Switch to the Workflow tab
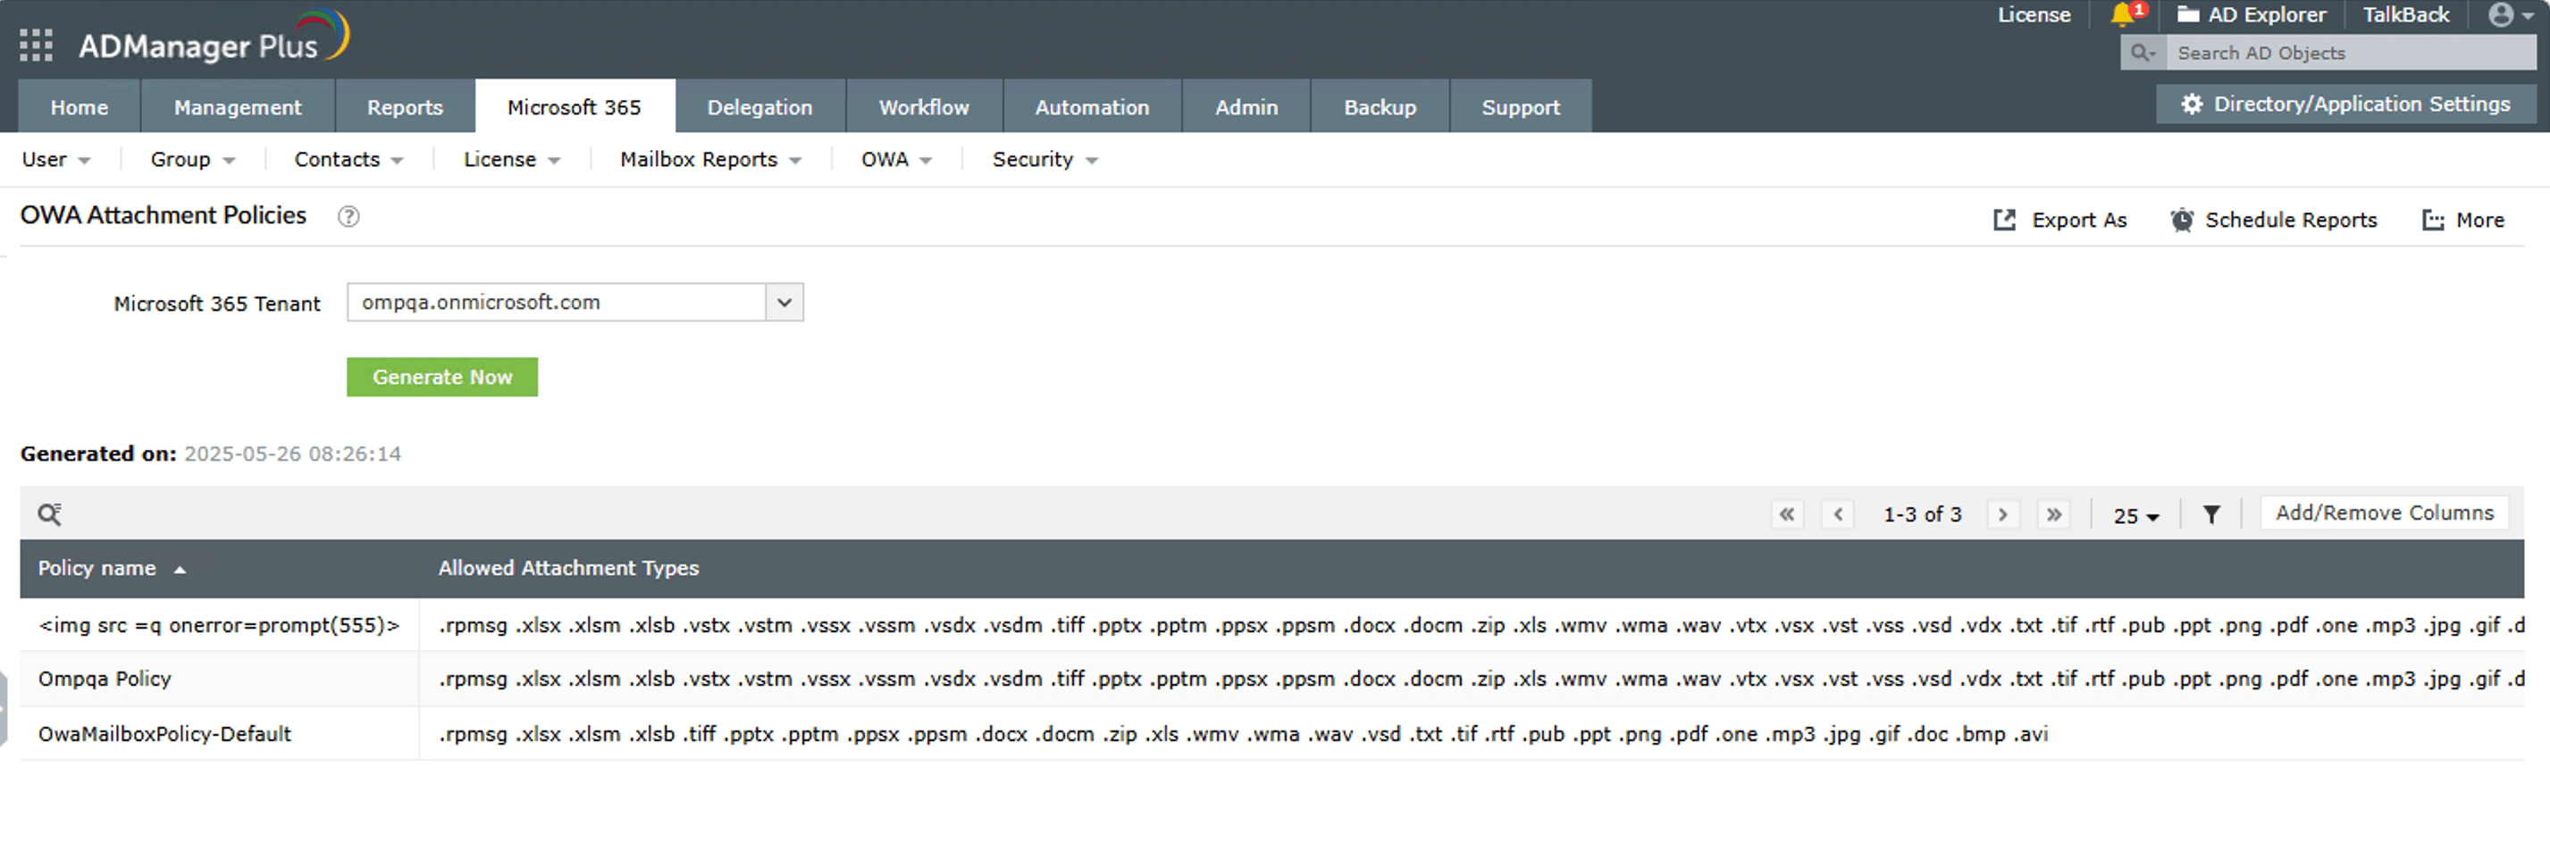The image size is (2550, 843). [x=924, y=107]
